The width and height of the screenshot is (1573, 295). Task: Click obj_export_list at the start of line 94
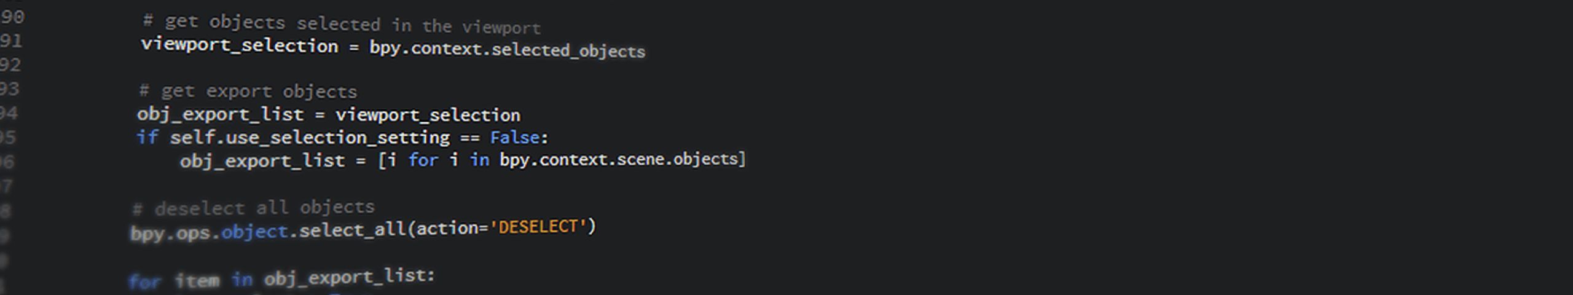(220, 114)
